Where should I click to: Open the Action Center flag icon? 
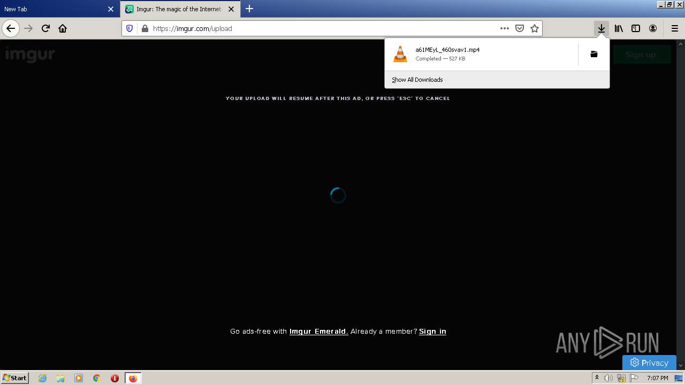(635, 378)
